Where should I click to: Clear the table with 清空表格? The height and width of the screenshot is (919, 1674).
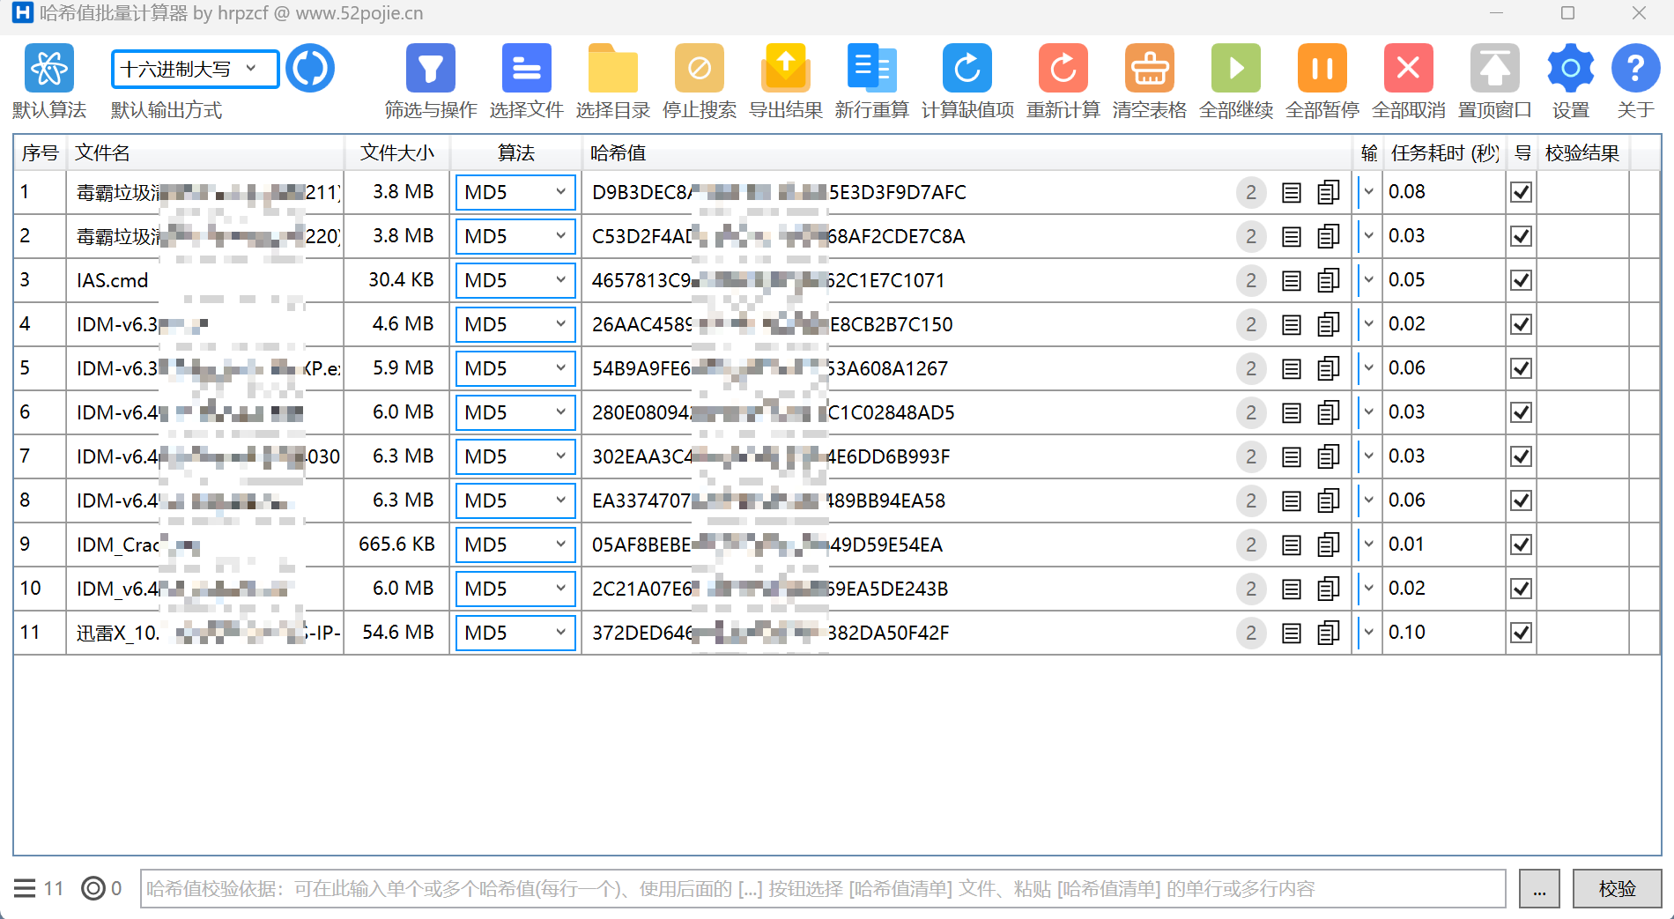click(1149, 69)
